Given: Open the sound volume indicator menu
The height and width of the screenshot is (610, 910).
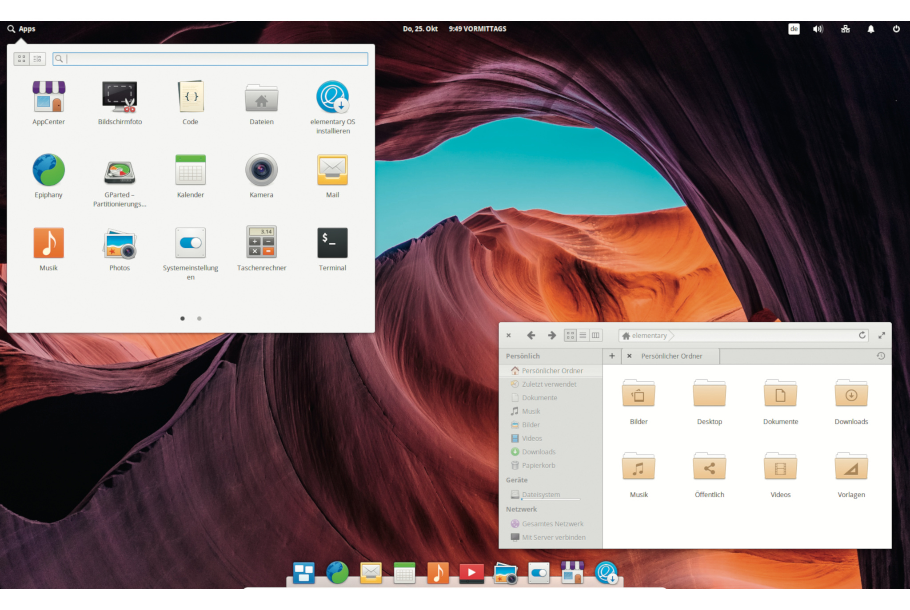Looking at the screenshot, I should pos(818,29).
